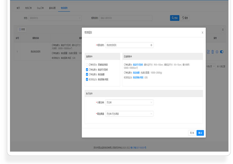Uncheck the 订单包裹为 指定重量 checkbox
233x164 pixels.
click(87, 74)
